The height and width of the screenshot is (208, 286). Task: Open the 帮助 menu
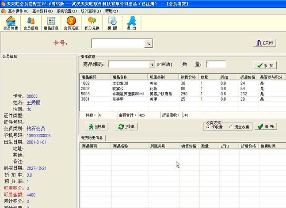111,11
